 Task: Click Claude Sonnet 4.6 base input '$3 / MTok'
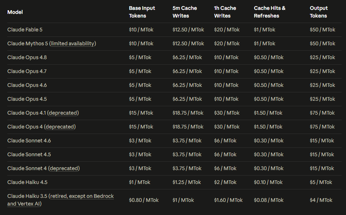coord(140,141)
